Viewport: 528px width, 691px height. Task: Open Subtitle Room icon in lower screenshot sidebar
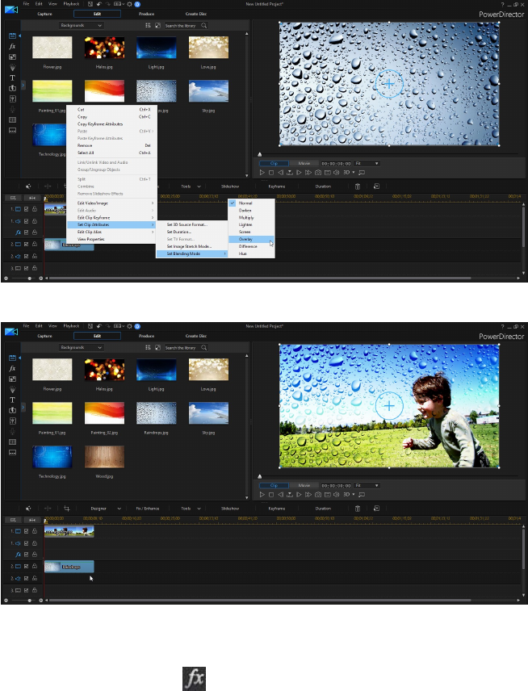(12, 453)
